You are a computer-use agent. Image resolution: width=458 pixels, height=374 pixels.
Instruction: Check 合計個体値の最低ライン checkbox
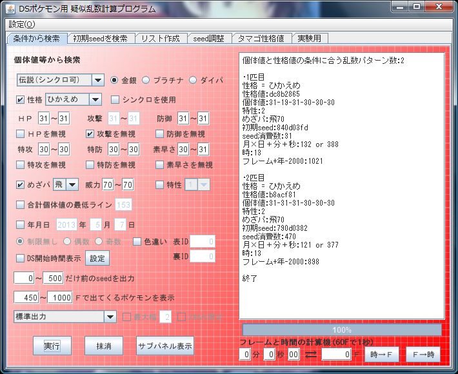coord(20,204)
